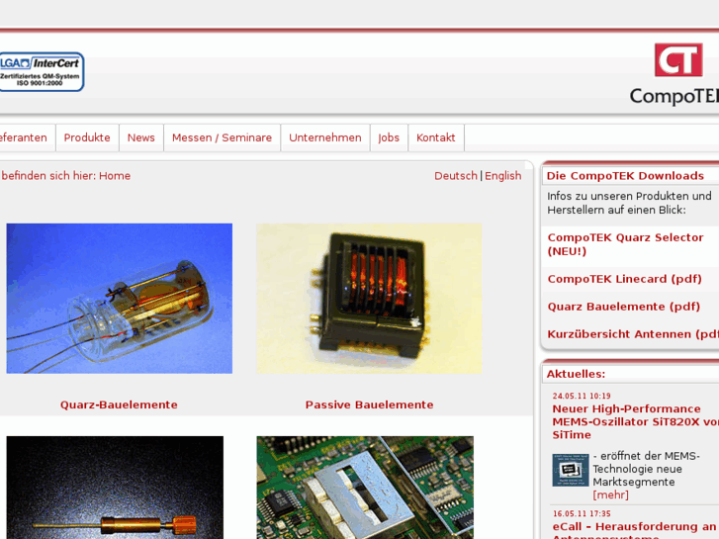Open the MEMS-Oszillator SiT820X news headline
The image size is (719, 539).
(635, 421)
